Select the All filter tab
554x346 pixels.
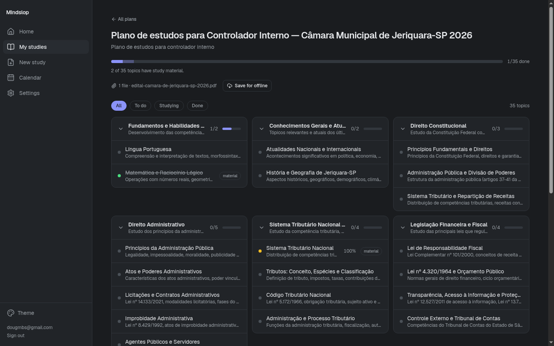[x=119, y=106]
